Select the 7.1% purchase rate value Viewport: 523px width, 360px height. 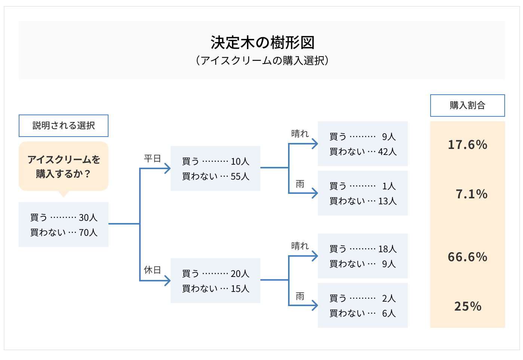(x=471, y=194)
